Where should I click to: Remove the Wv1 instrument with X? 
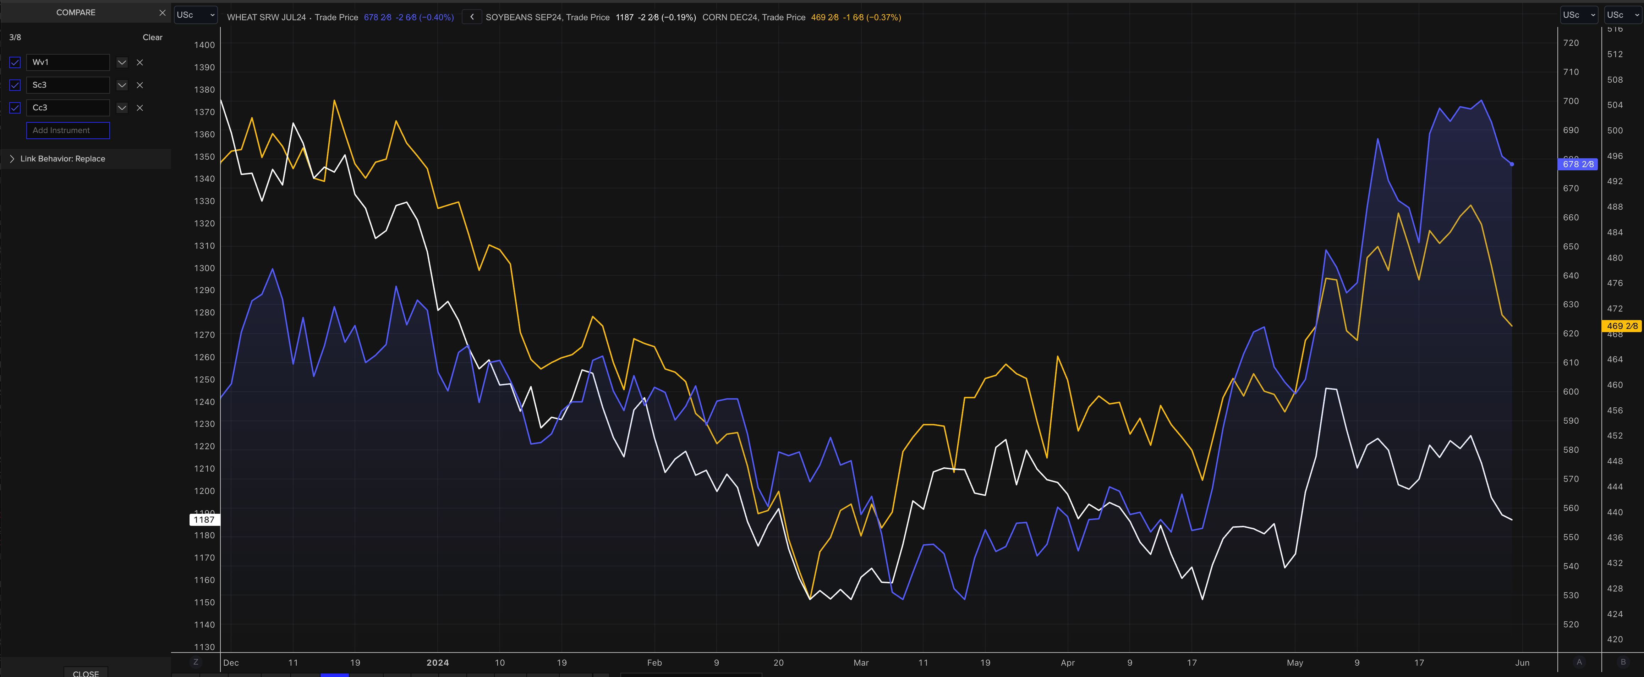pyautogui.click(x=140, y=62)
